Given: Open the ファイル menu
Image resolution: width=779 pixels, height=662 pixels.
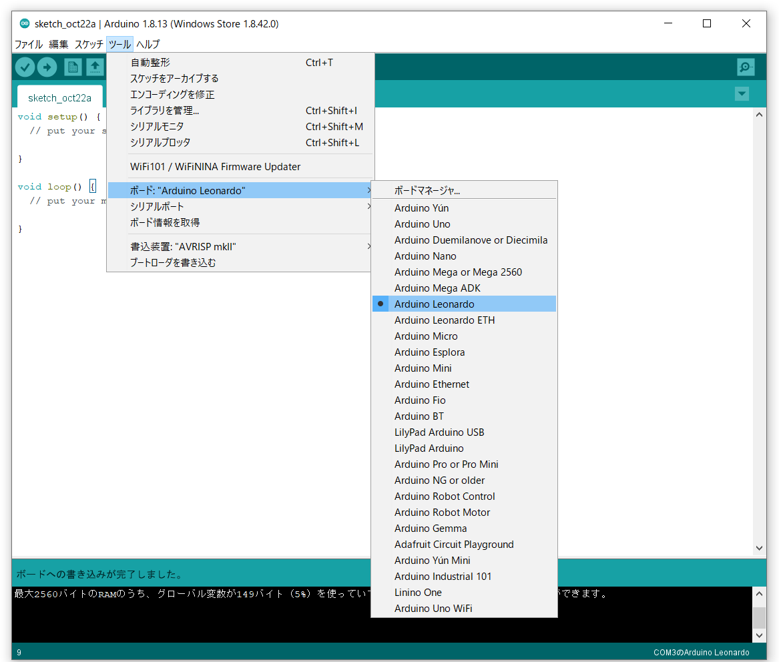Looking at the screenshot, I should pyautogui.click(x=28, y=44).
